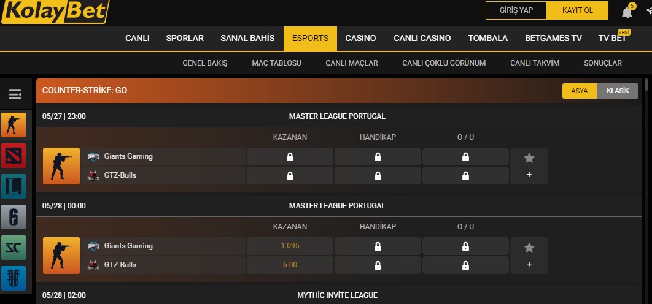Select StarCraft sidebar icon
This screenshot has width=652, height=304.
click(x=14, y=248)
